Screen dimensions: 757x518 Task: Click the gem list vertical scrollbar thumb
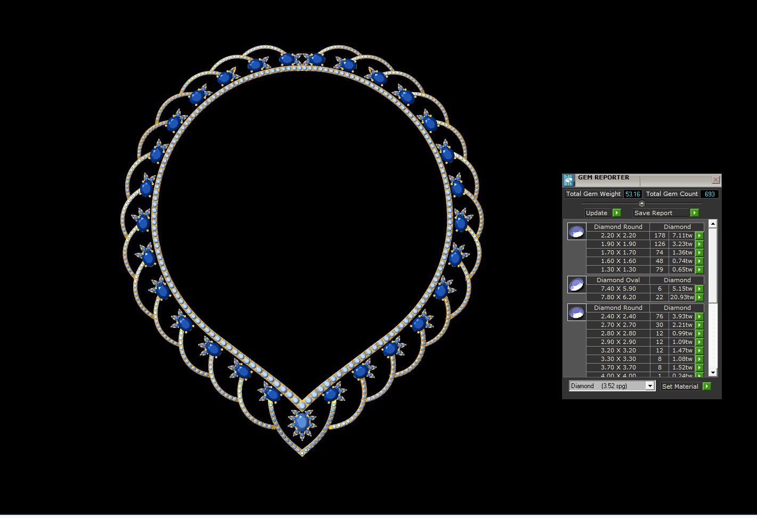point(713,266)
